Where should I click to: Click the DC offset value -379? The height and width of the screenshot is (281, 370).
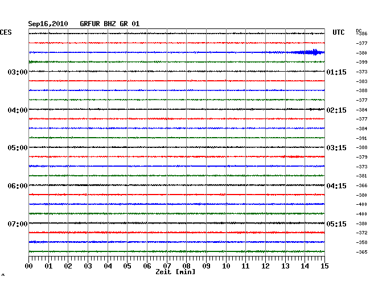click(x=361, y=157)
